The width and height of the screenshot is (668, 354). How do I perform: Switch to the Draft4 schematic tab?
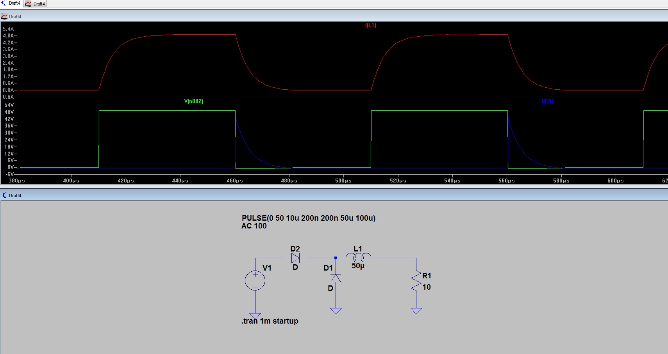pos(11,4)
